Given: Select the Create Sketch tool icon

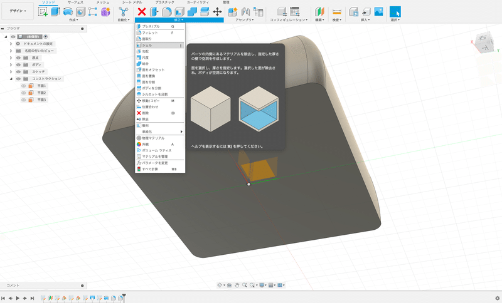Looking at the screenshot, I should [x=43, y=12].
